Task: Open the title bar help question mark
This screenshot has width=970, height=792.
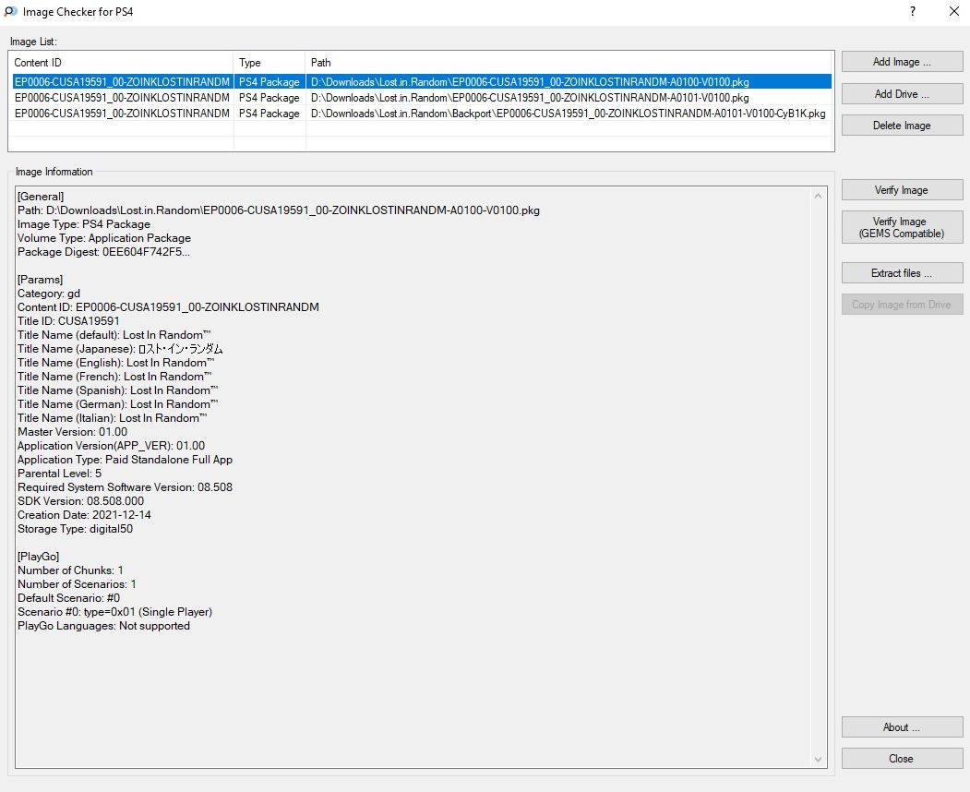Action: click(x=913, y=11)
